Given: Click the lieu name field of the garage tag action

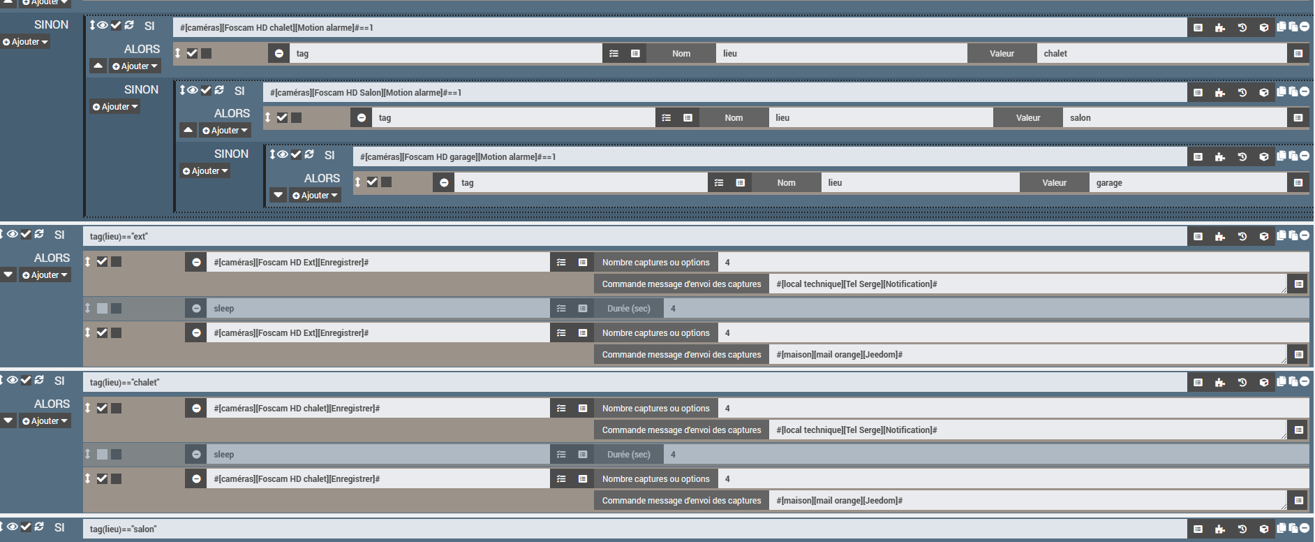Looking at the screenshot, I should click(920, 183).
